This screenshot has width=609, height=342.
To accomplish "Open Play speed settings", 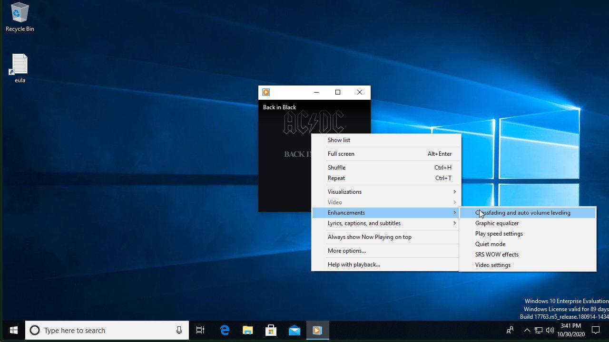I will (528, 234).
